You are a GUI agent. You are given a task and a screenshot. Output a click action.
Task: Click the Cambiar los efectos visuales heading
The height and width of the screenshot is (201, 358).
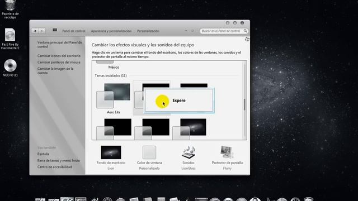coord(143,45)
